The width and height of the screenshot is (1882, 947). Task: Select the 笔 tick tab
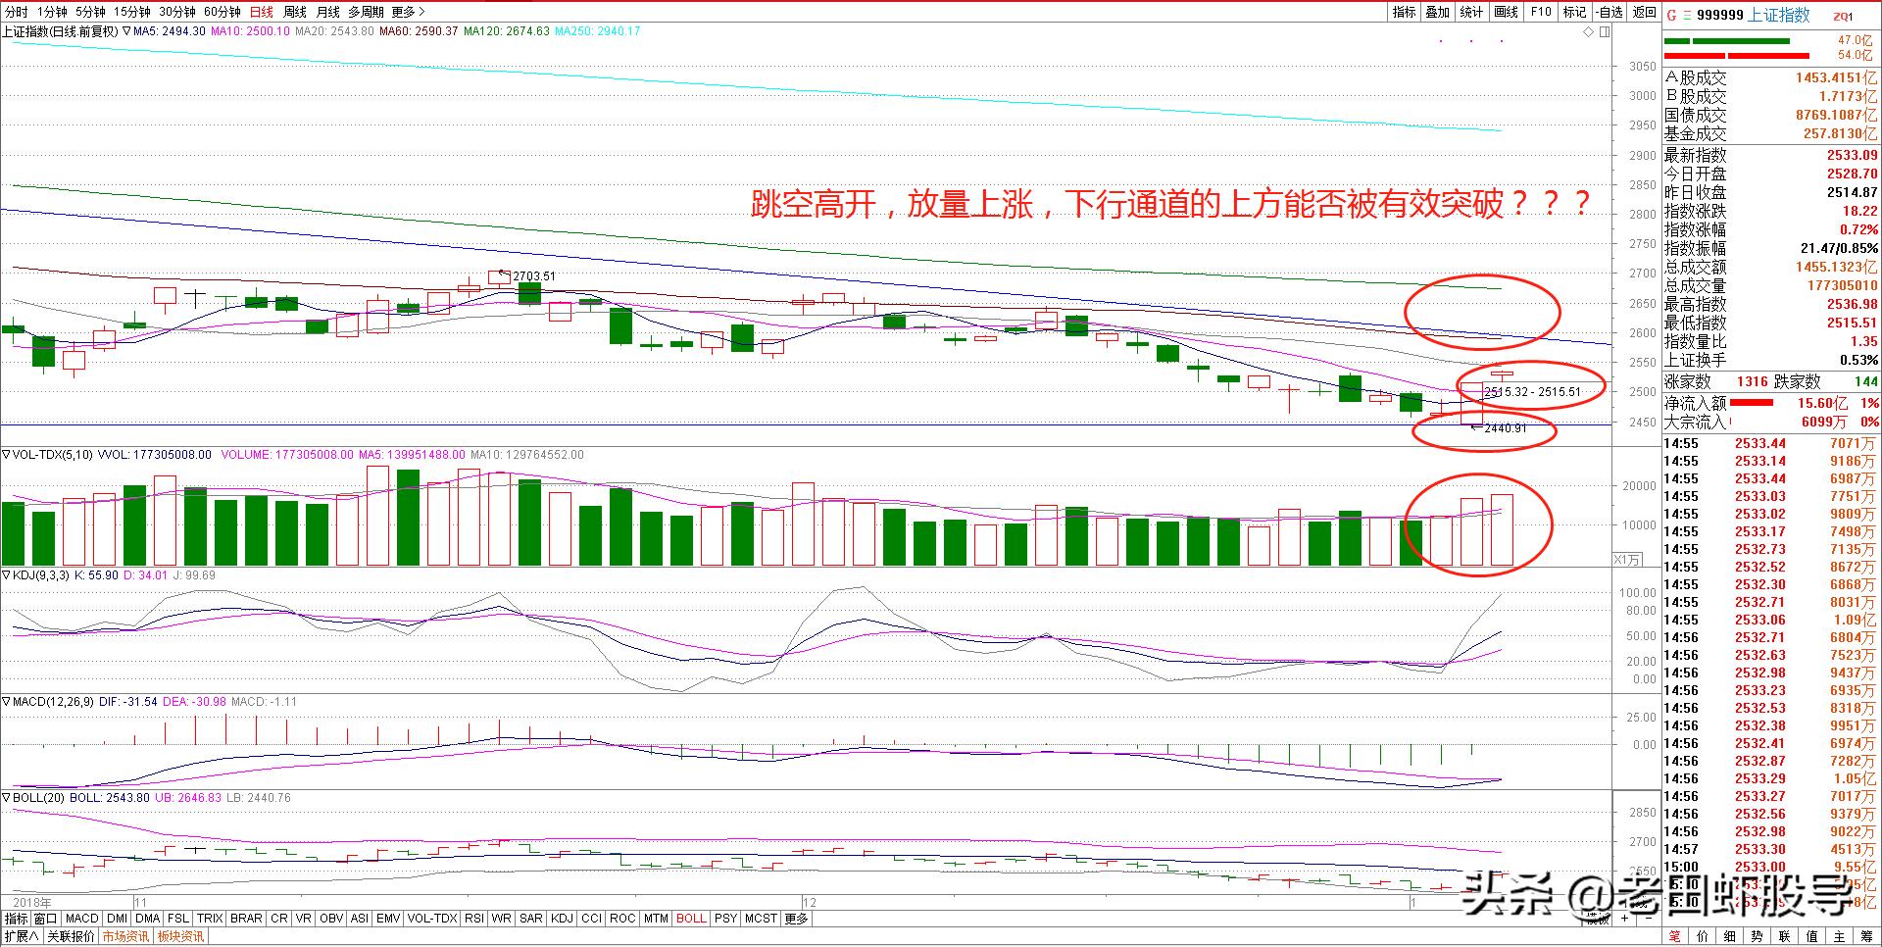[1675, 937]
